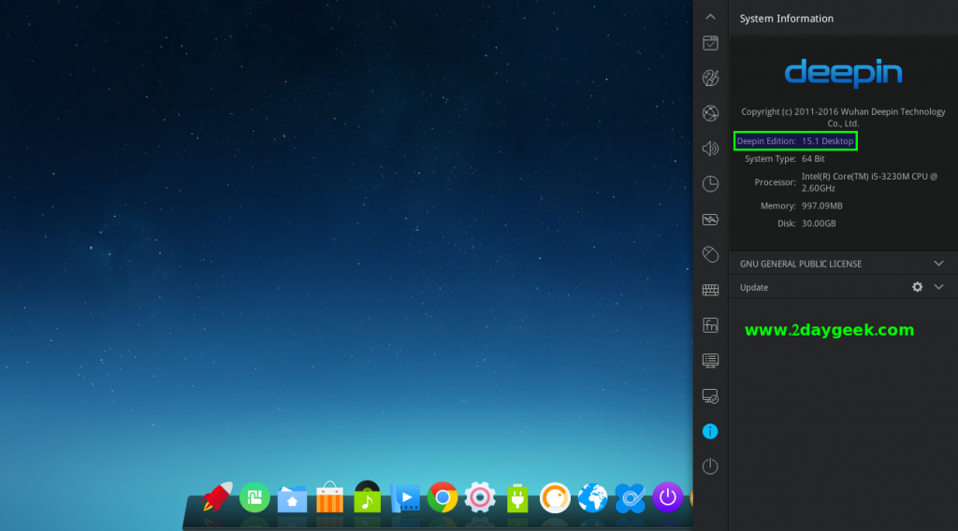Expand the GNU GENERAL PUBLIC LICENSE section
Screen dimensions: 958x531
point(939,264)
